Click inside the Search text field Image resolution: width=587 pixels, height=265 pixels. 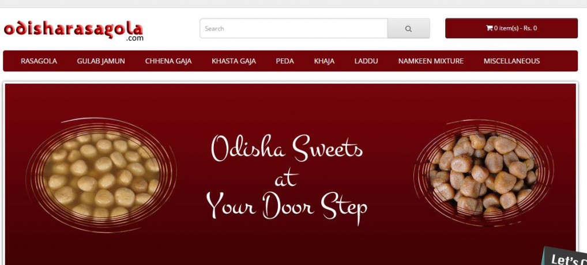[294, 28]
